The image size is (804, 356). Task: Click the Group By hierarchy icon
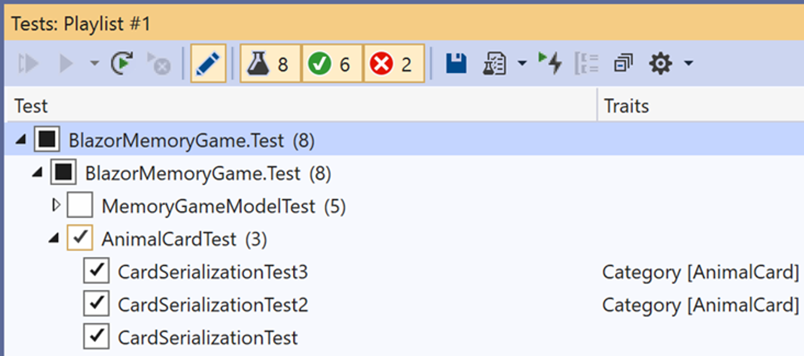point(586,64)
